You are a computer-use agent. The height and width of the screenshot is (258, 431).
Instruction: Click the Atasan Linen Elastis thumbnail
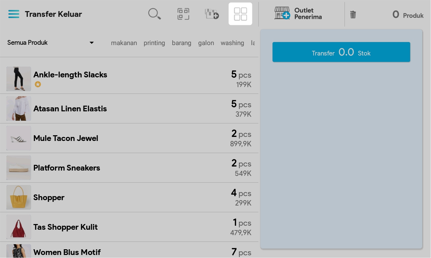tap(19, 108)
